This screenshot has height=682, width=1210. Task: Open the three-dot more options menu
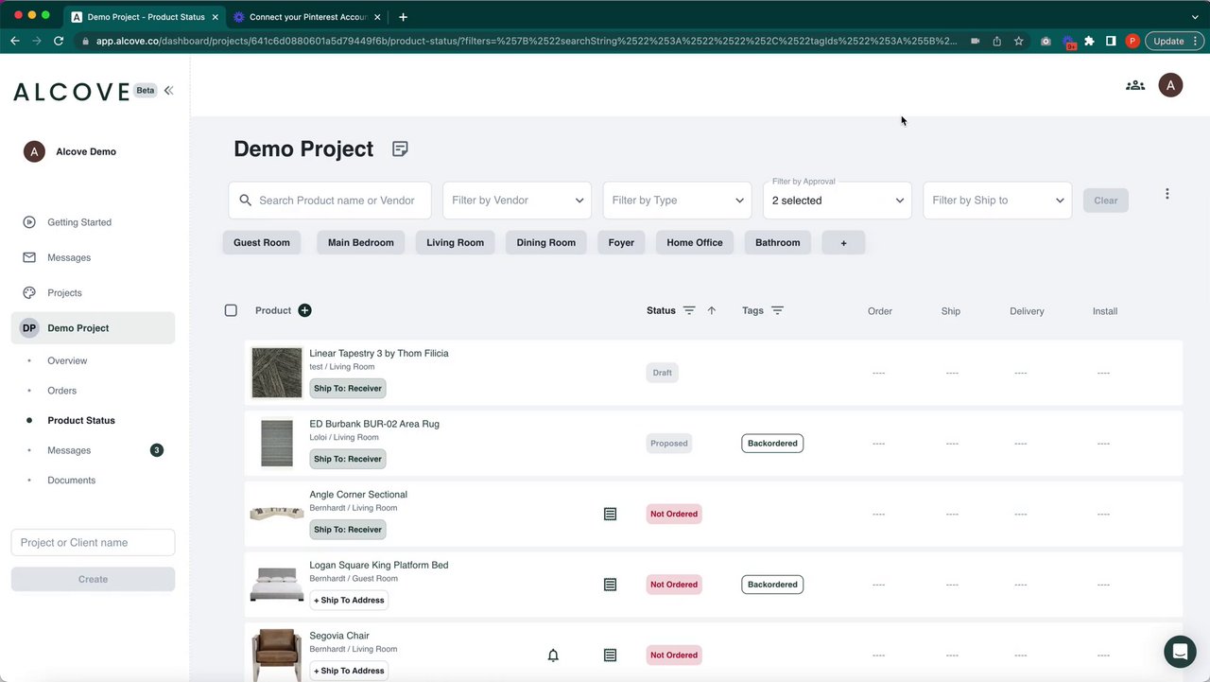pyautogui.click(x=1167, y=194)
